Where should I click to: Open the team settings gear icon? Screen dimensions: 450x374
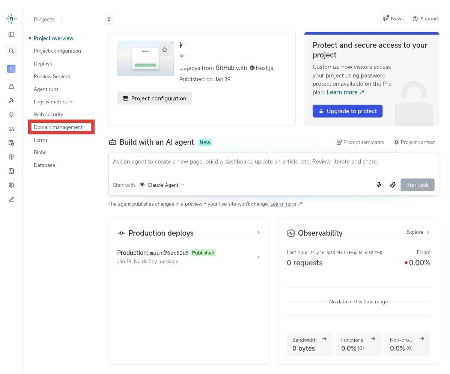click(x=11, y=185)
